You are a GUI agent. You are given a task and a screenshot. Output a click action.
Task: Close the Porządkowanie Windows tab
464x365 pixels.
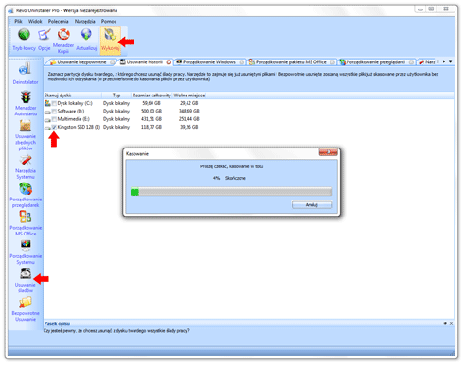click(x=241, y=62)
